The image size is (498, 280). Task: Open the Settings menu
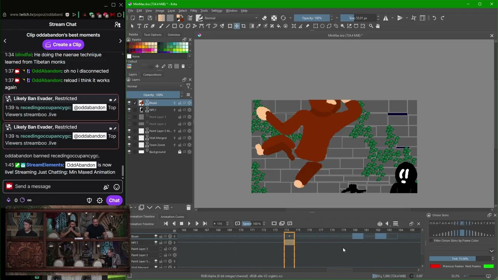[217, 10]
